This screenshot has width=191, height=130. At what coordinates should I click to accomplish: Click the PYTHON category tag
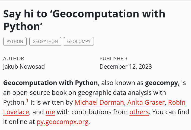[x=15, y=41]
